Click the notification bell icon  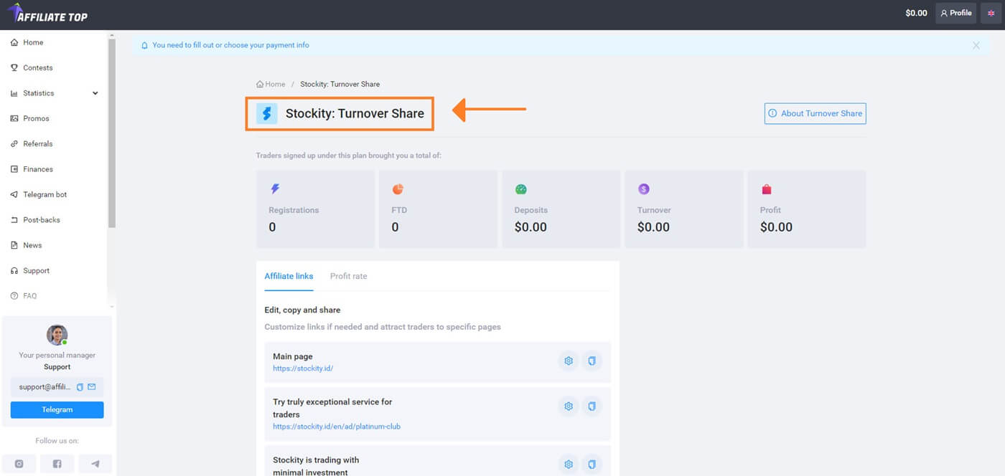click(x=144, y=45)
